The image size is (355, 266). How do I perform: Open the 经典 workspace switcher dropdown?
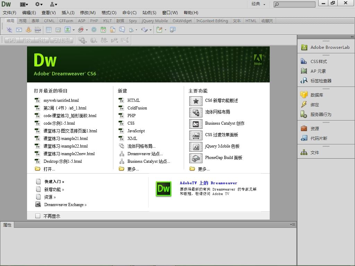coord(259,4)
